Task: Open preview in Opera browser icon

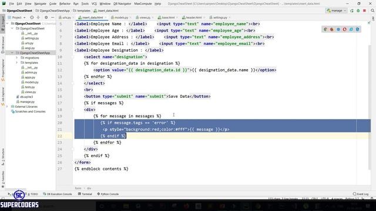Action: [x=345, y=29]
